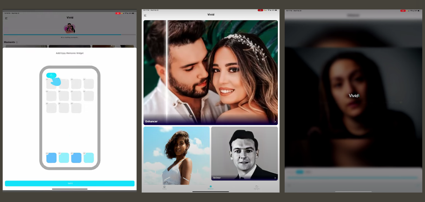Viewport: 425px width, 202px height.
Task: Click the info icon next to Moments
Action: (x=17, y=42)
